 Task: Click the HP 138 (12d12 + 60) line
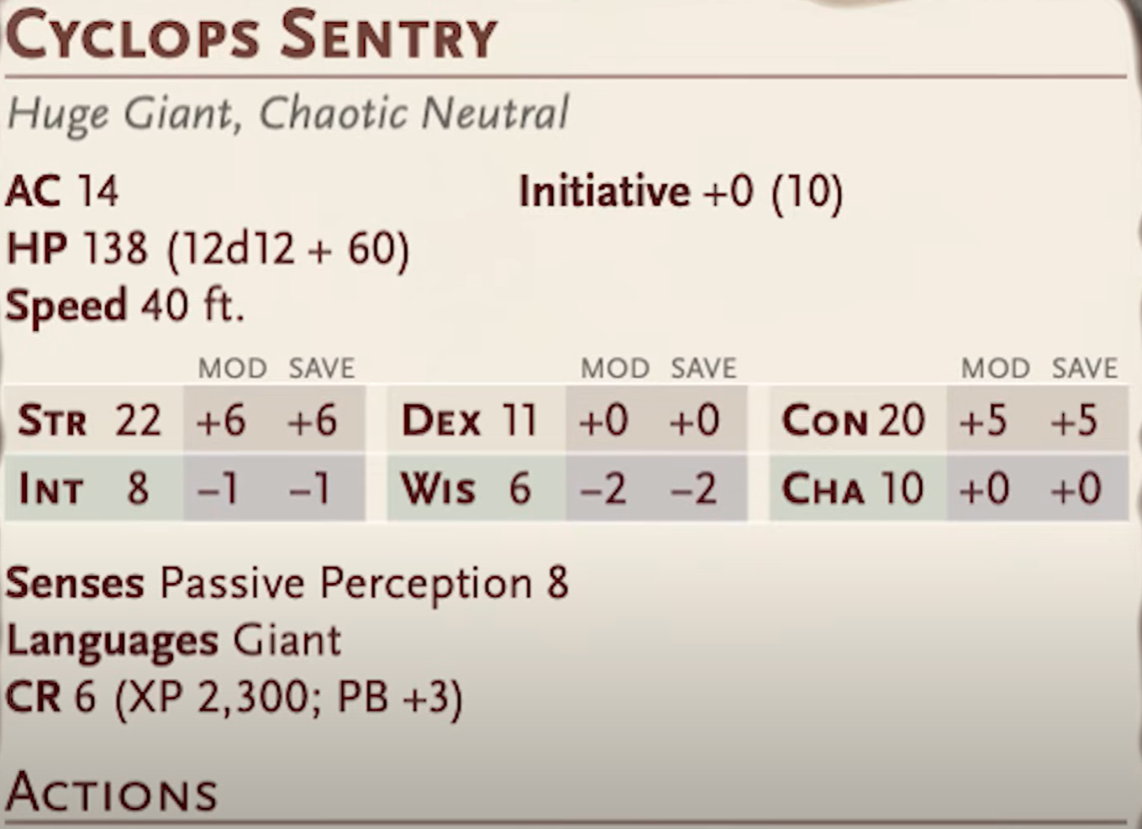[x=208, y=249]
